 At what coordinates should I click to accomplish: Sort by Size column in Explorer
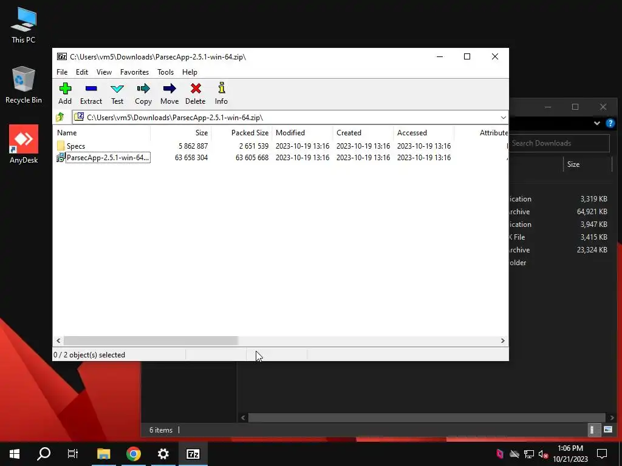587,164
